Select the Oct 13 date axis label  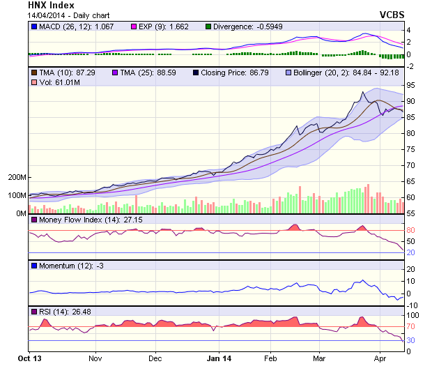(29, 358)
